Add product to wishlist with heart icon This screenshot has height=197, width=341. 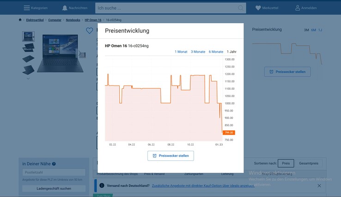pyautogui.click(x=90, y=31)
